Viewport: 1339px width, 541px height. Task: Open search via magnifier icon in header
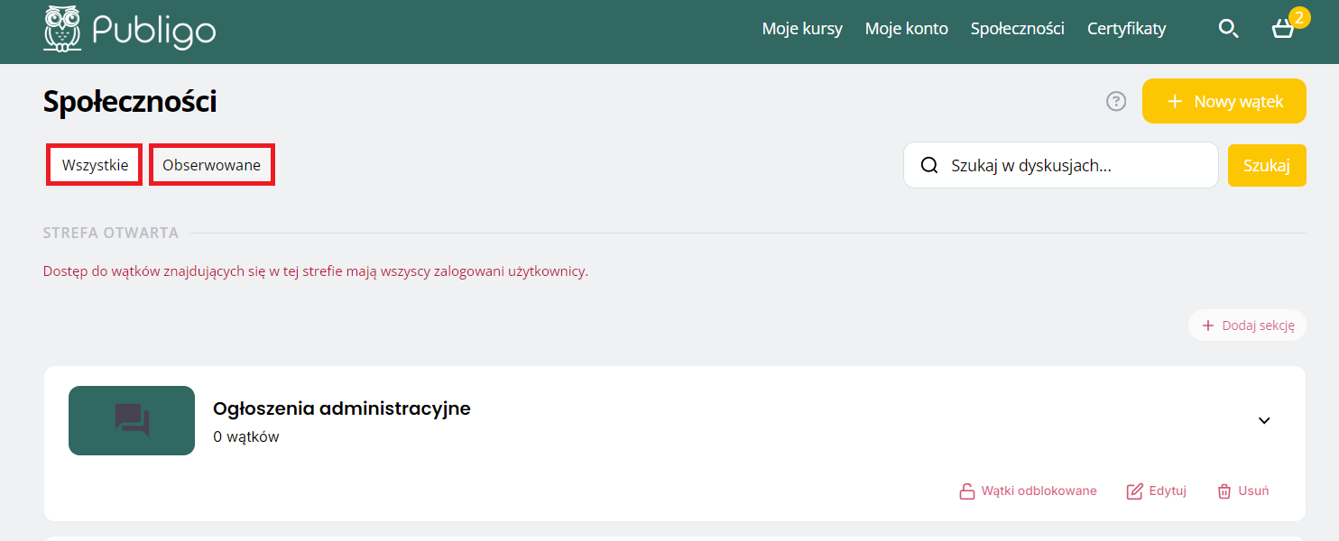click(x=1228, y=29)
